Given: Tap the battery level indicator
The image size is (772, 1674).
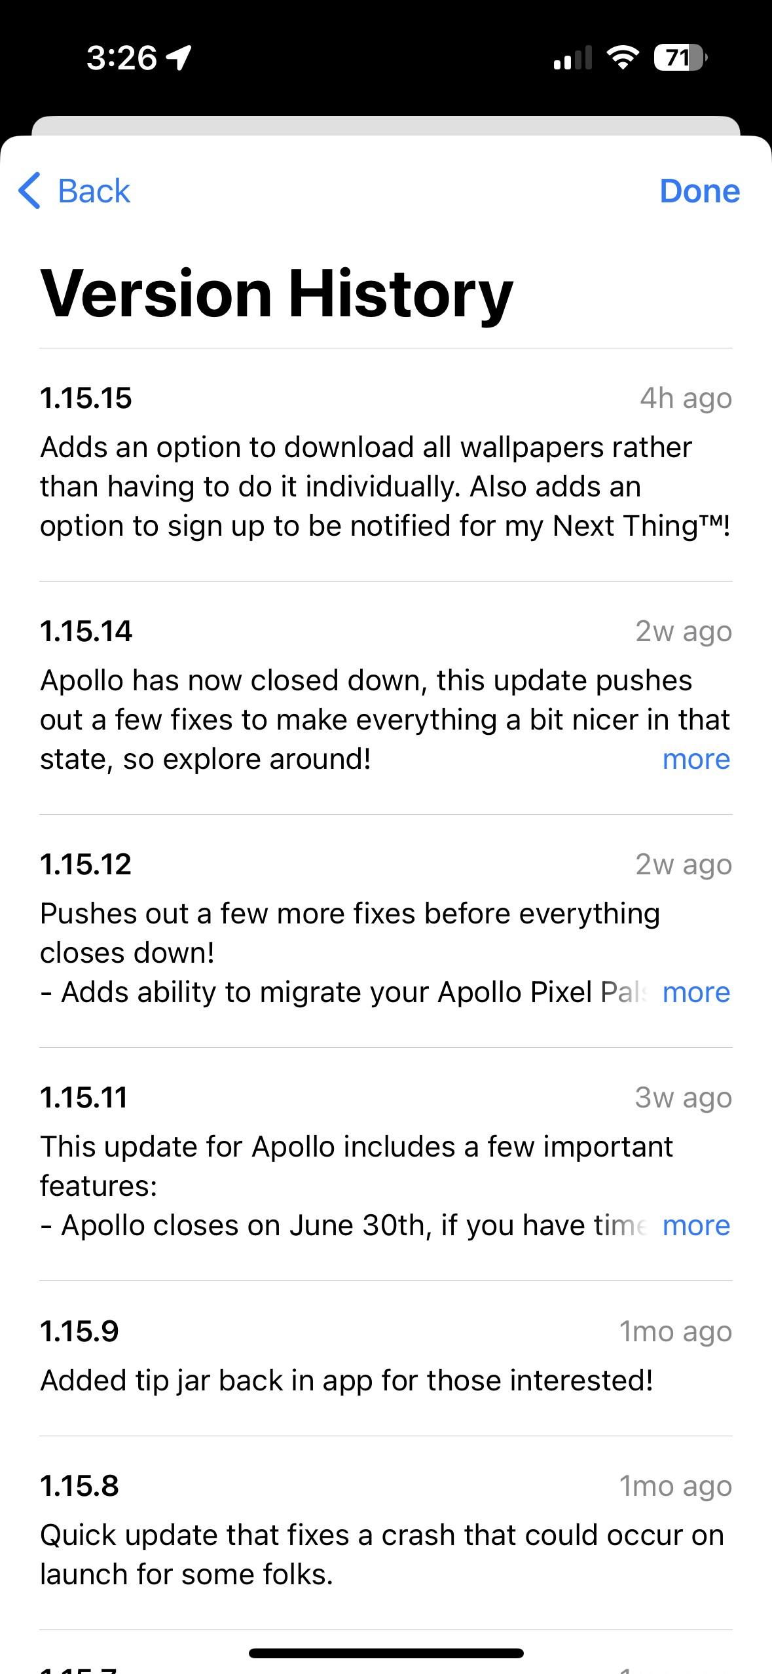Looking at the screenshot, I should pos(680,58).
